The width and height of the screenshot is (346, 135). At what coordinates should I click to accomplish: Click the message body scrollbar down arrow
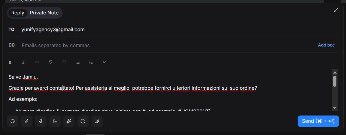[335, 108]
